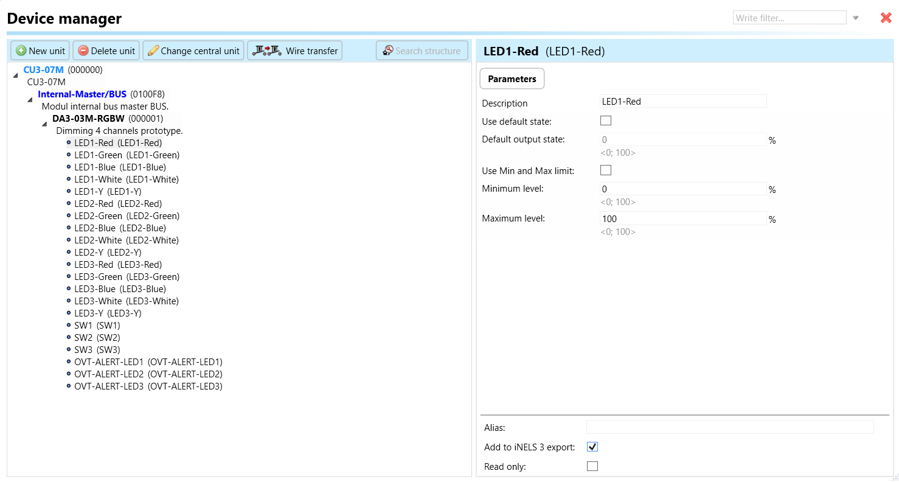
Task: Click the Change central unit pencil icon
Action: [153, 51]
